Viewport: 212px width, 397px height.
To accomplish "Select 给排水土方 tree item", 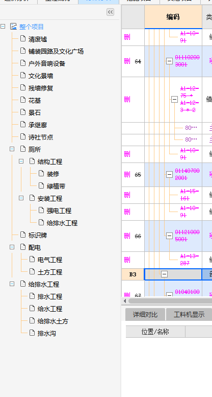I will point(53,321).
